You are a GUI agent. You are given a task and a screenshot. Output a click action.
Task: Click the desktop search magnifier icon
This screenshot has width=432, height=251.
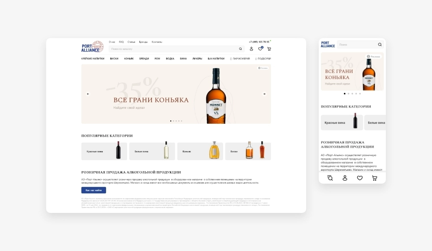[240, 49]
